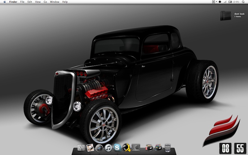Open the Trash in the dock
248x155 pixels.
(x=168, y=148)
